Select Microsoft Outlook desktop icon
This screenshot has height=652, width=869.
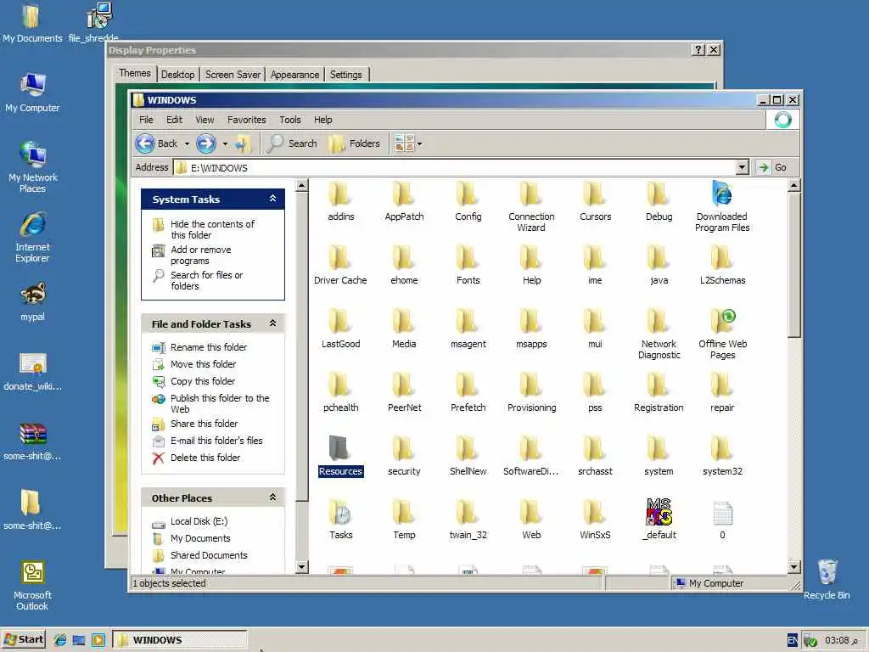pos(33,586)
